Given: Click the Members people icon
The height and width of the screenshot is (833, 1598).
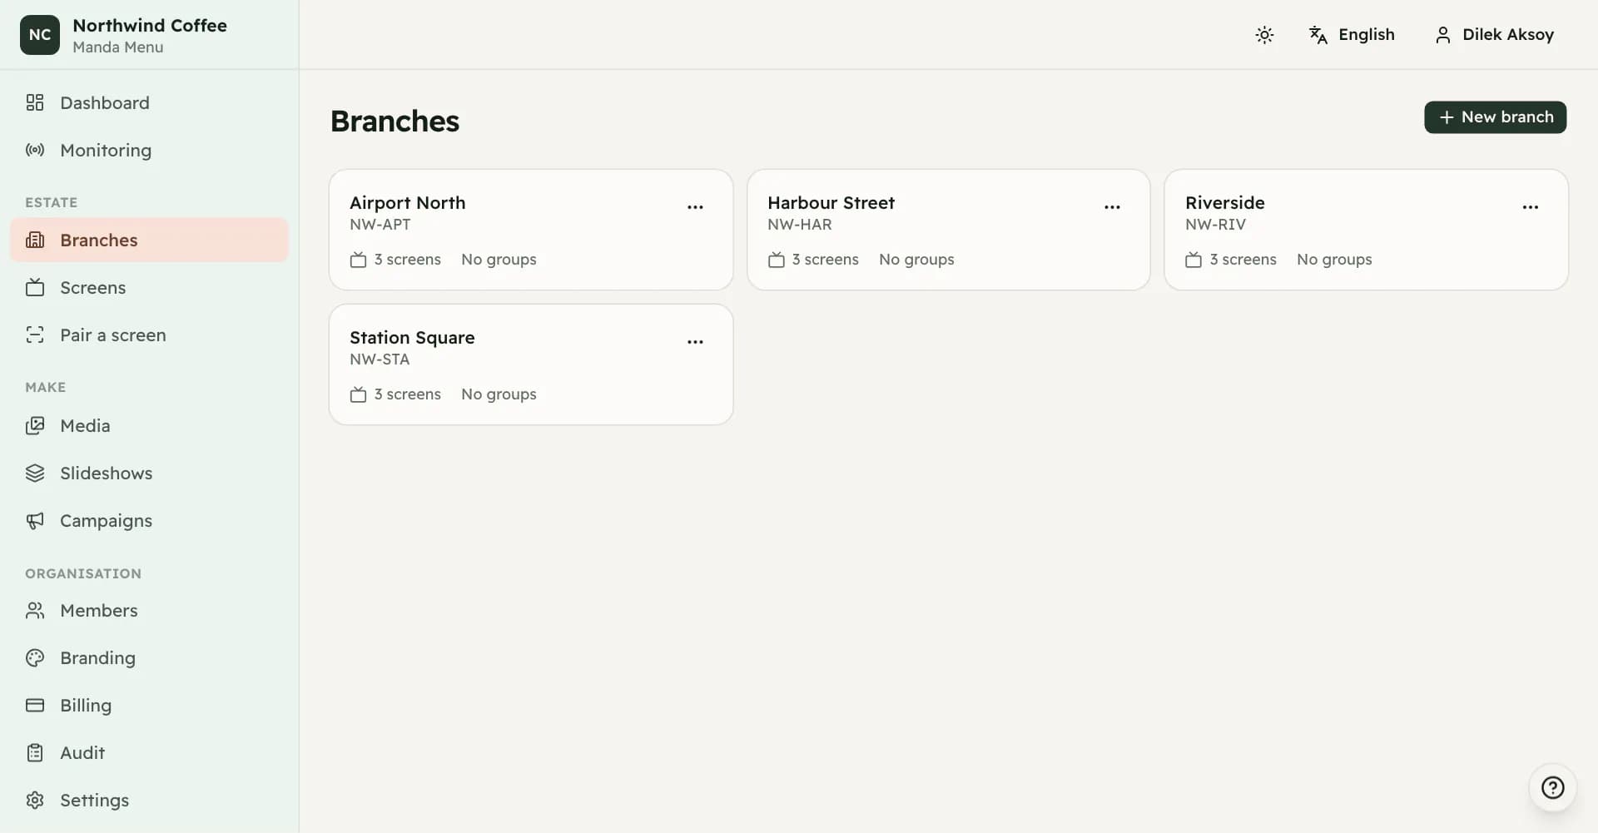Looking at the screenshot, I should [x=35, y=611].
